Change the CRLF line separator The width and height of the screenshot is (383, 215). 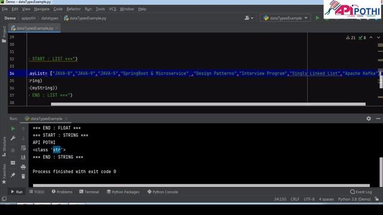pyautogui.click(x=295, y=199)
